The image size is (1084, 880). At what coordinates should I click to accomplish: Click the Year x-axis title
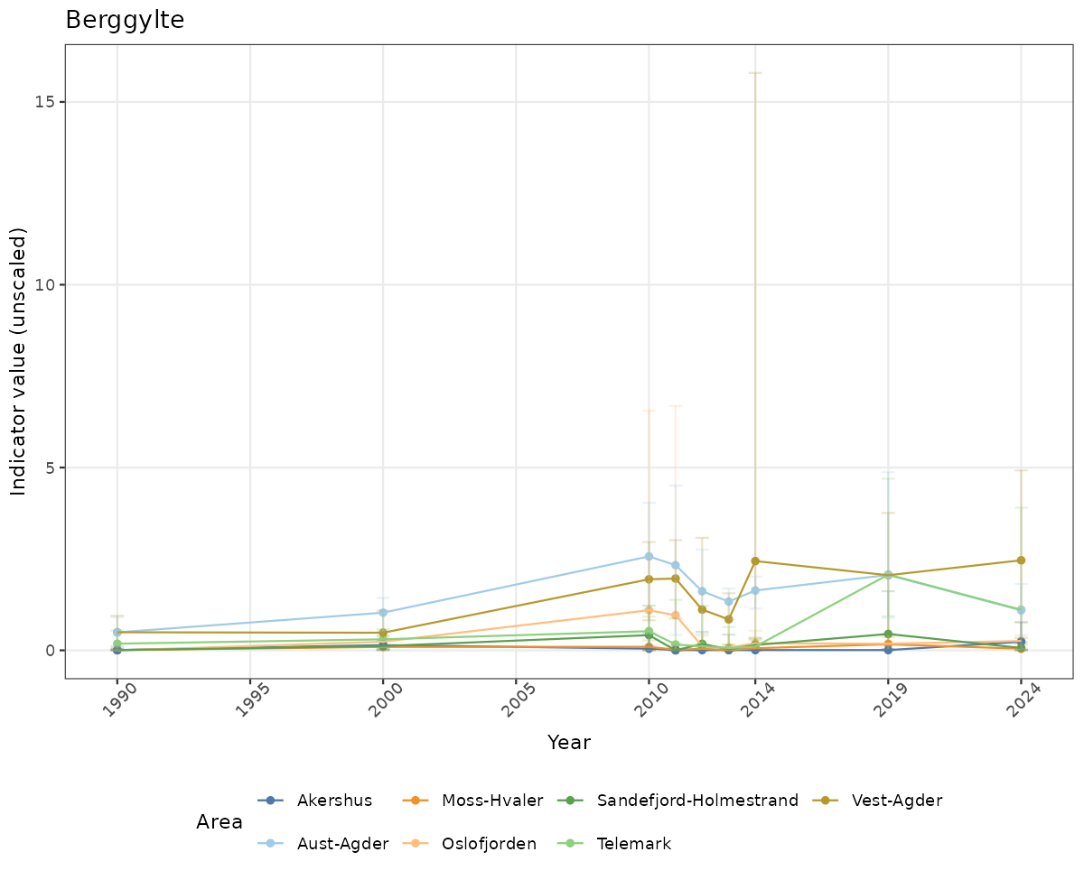coord(568,743)
